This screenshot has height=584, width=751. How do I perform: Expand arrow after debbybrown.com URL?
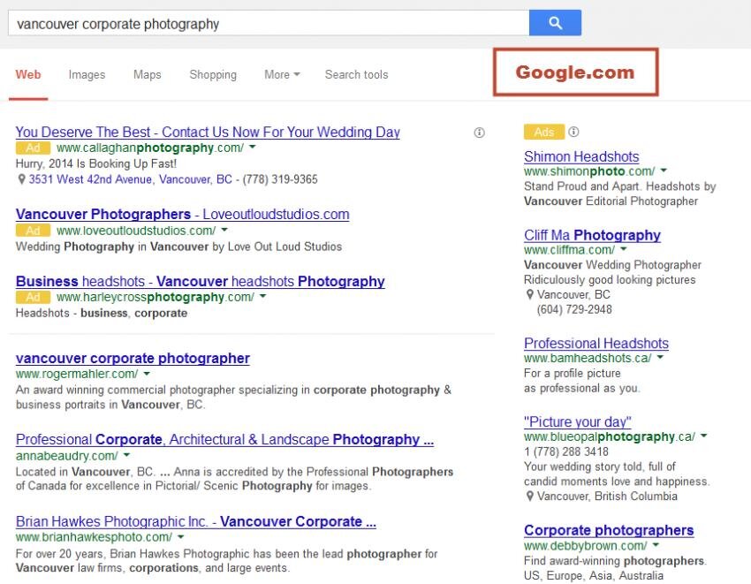coord(656,545)
